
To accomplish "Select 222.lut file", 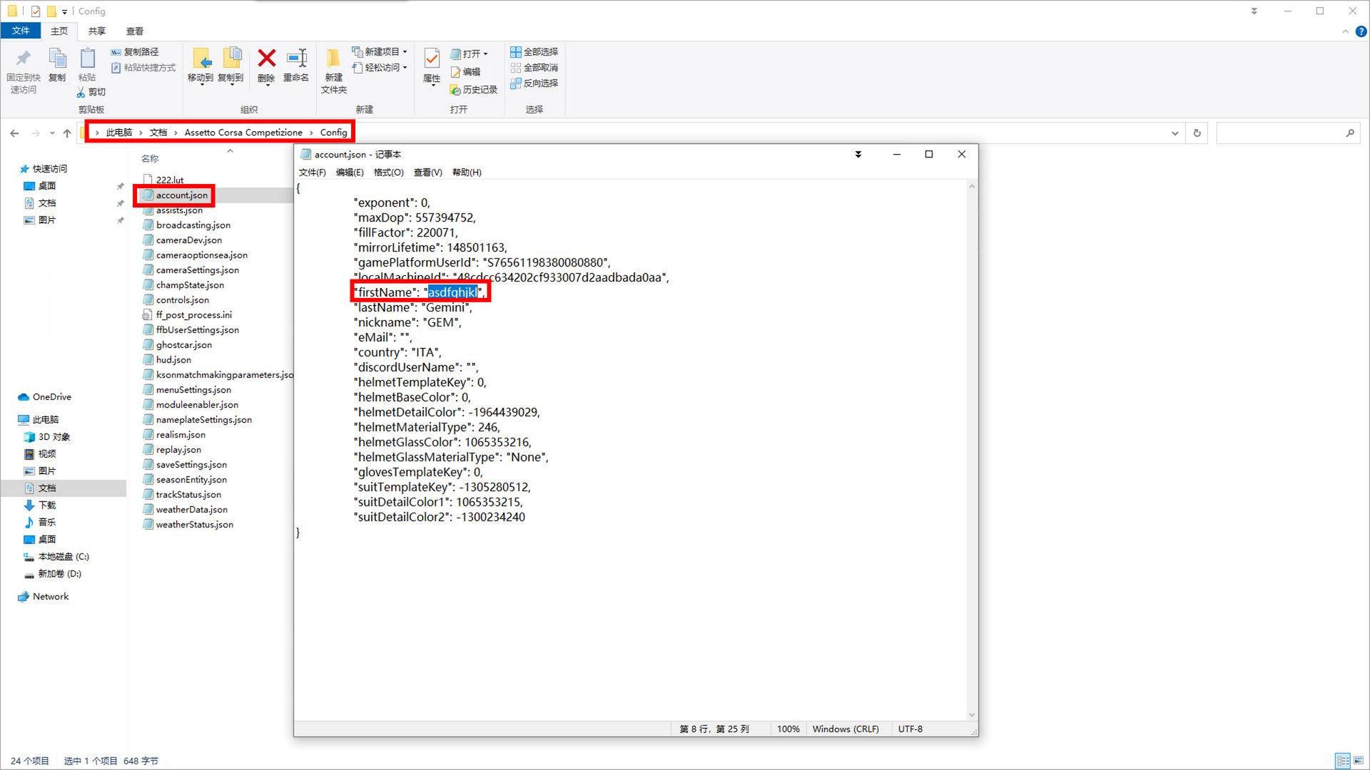I will [170, 180].
